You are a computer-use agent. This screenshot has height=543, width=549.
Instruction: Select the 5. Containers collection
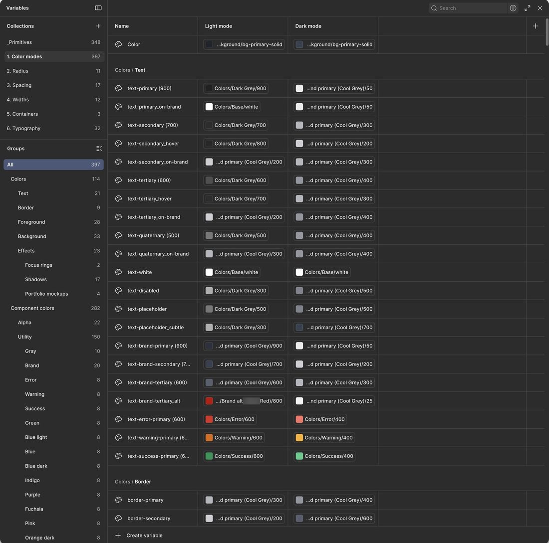point(53,114)
